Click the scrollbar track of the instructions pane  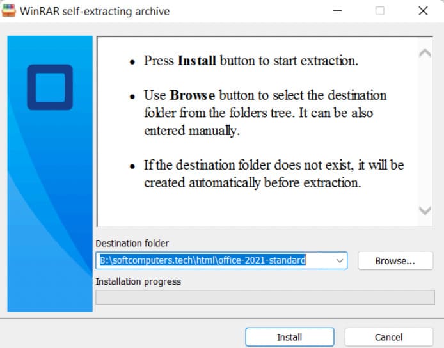pos(424,131)
